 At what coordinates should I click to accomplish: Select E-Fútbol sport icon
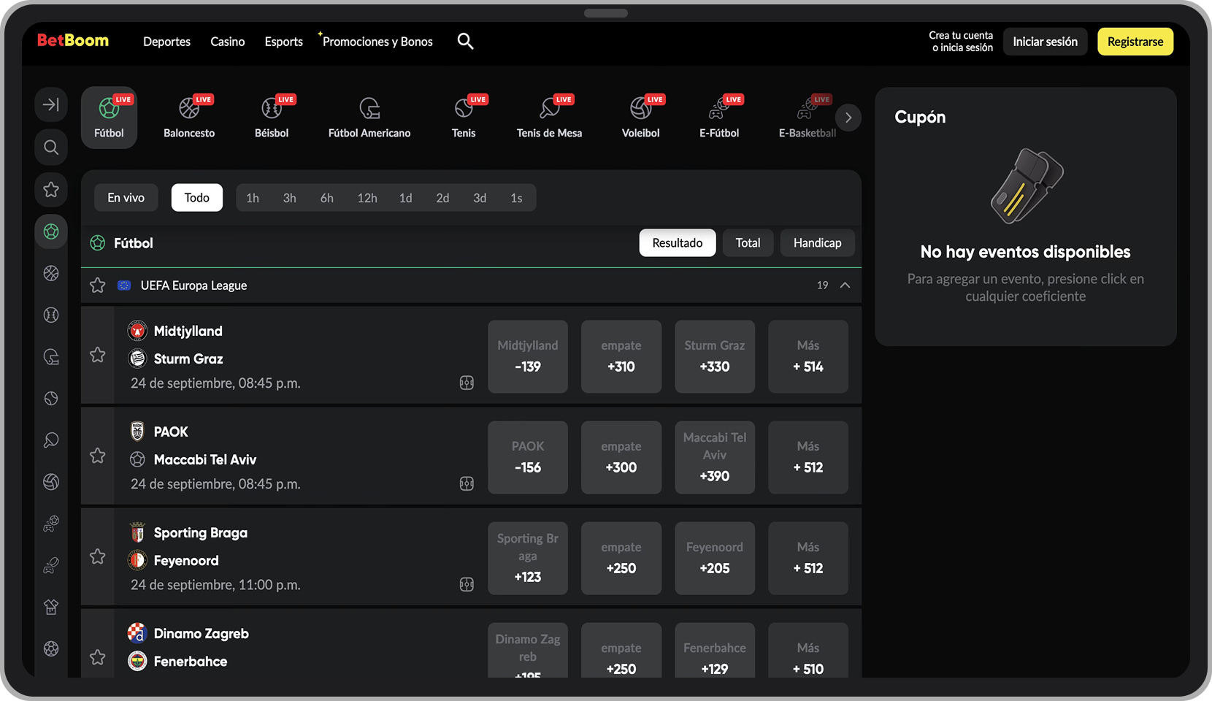coord(719,118)
